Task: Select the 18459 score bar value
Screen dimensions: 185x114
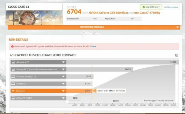Action: (128, 69)
